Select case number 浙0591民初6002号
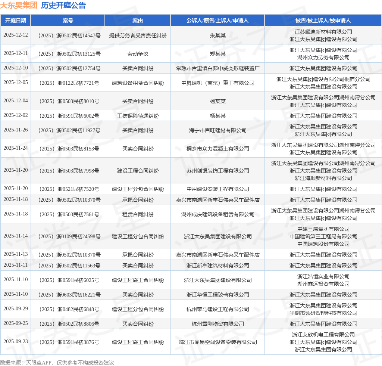Viewport: 382px width, 366px height. tap(69, 116)
